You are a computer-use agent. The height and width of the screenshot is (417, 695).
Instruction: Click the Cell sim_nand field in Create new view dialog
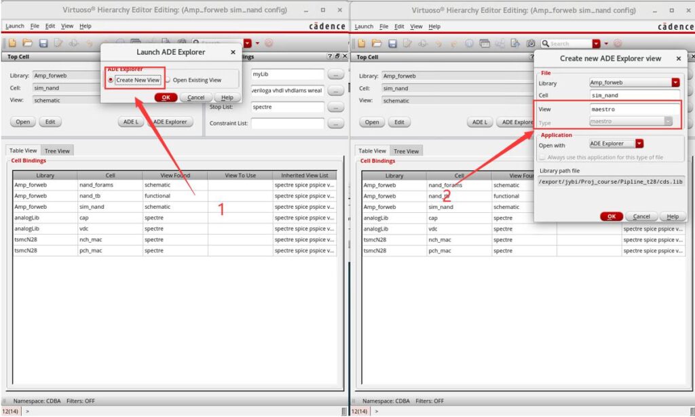(x=635, y=95)
